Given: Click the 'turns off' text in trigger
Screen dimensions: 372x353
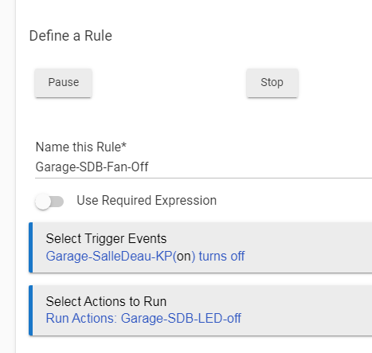Looking at the screenshot, I should 221,257.
